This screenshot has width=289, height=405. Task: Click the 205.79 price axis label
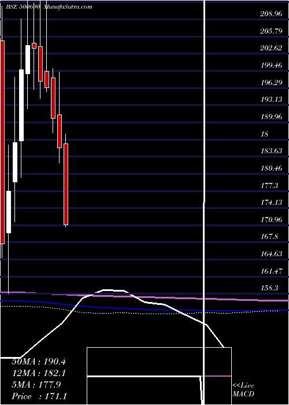click(271, 31)
